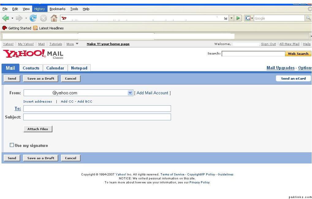Reload the page with the refresh icon
This screenshot has height=199, width=312.
(33, 18)
